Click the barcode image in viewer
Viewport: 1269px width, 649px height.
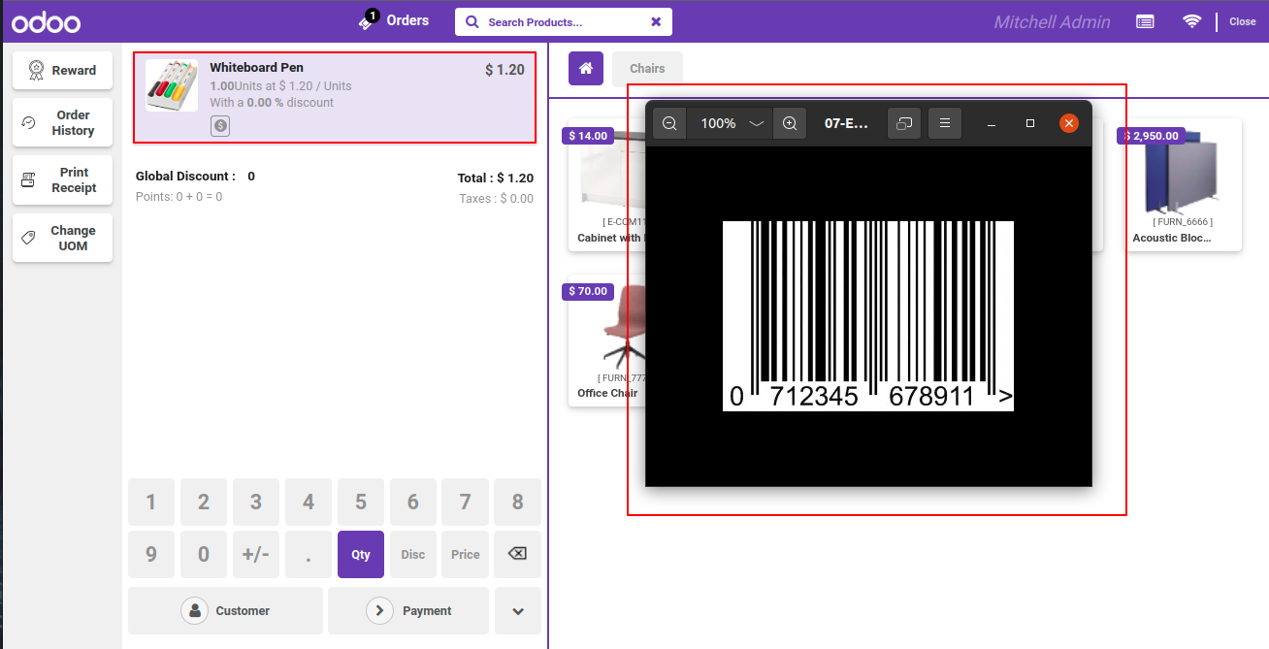click(x=868, y=315)
